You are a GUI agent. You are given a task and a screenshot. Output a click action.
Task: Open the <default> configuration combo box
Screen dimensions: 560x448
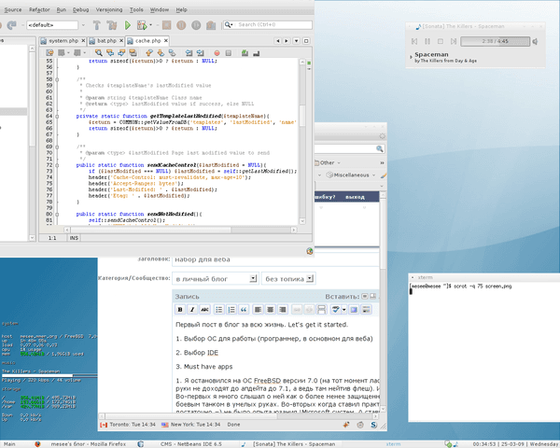52,25
